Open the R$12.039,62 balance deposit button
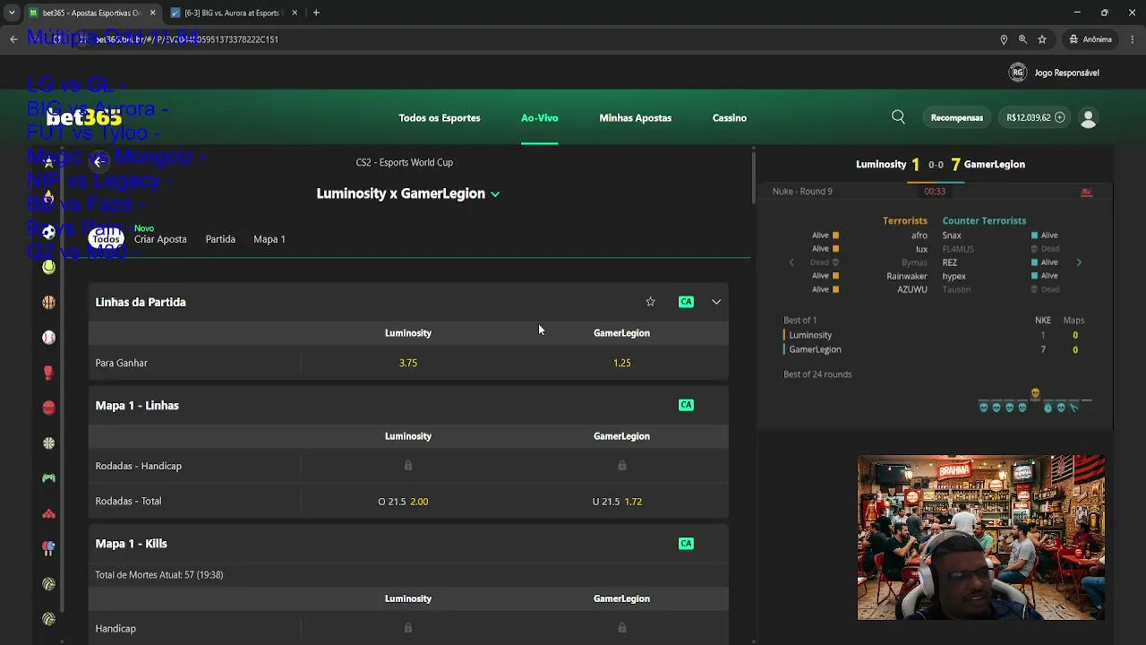 (1036, 118)
